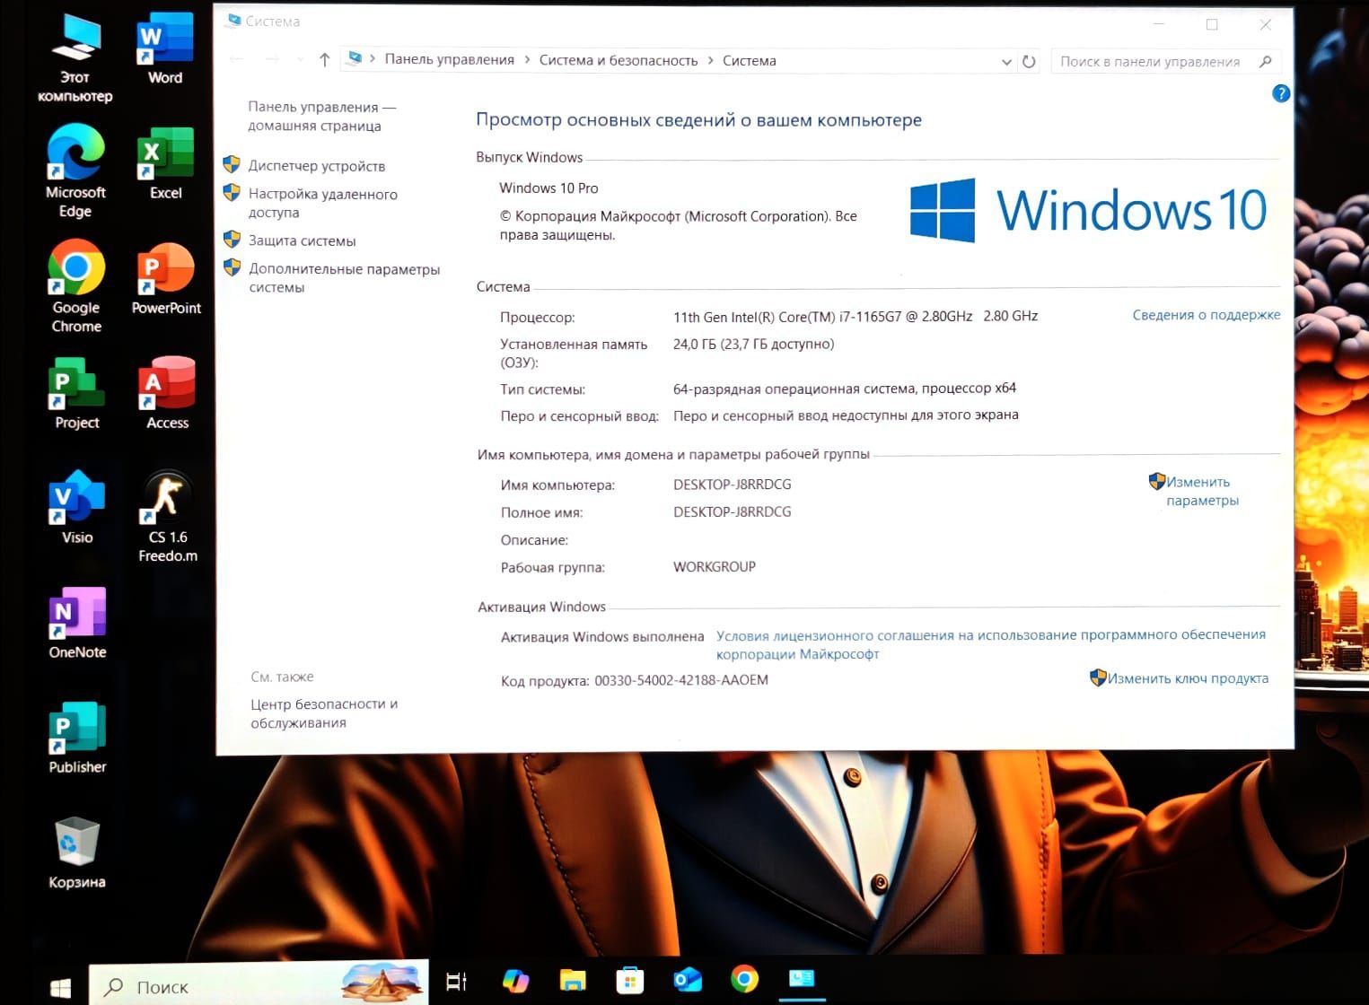Image resolution: width=1369 pixels, height=1005 pixels.
Task: Expand the address bar history dropdown
Action: pyautogui.click(x=1006, y=62)
